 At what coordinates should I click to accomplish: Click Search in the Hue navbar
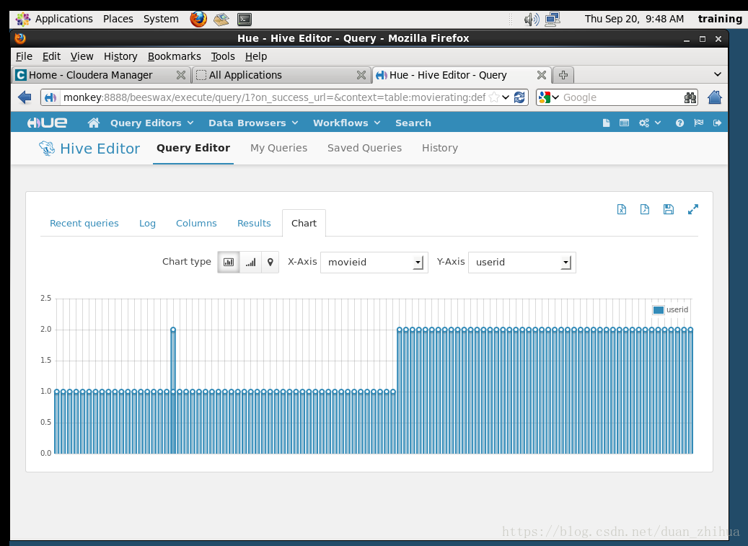413,123
